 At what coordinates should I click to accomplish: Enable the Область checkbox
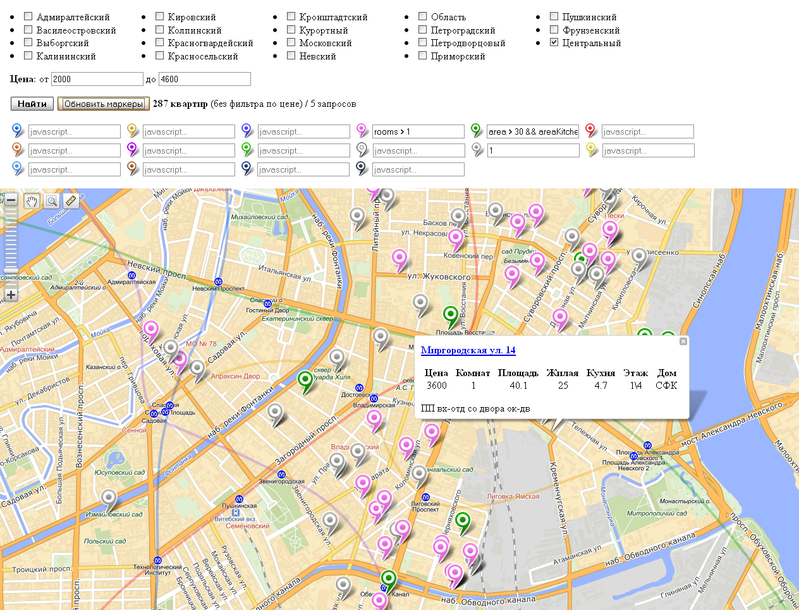[x=422, y=16]
